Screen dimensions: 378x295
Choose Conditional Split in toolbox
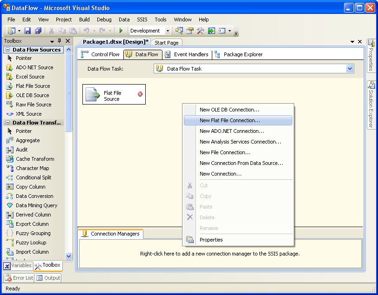pos(34,177)
